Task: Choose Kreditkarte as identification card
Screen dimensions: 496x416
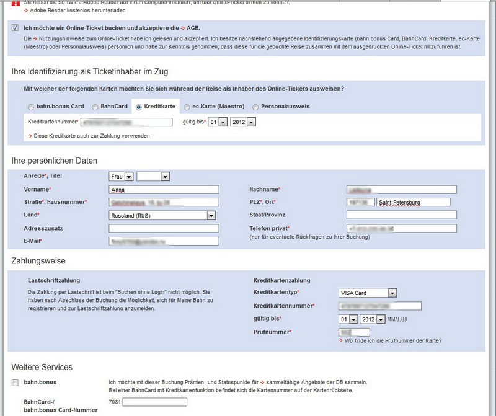Action: (x=138, y=107)
